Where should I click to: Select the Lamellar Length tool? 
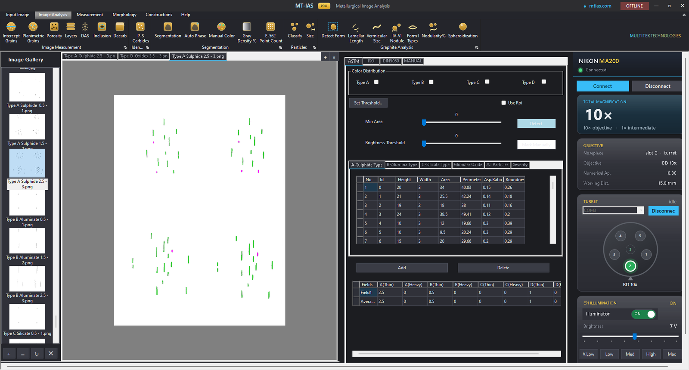(356, 32)
